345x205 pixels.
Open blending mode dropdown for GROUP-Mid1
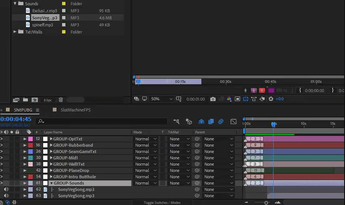145,158
